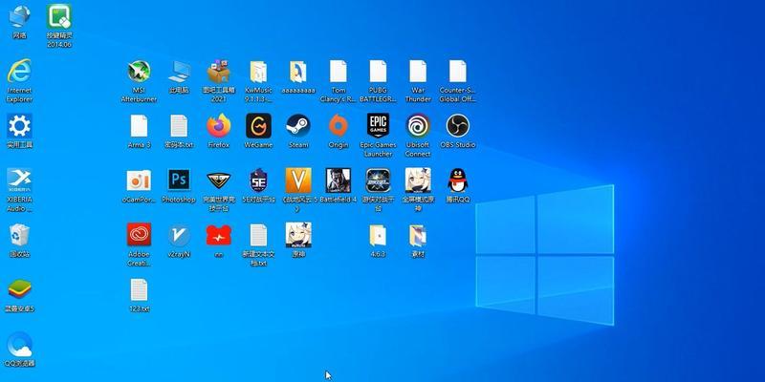
Task: Launch the Steam icon
Action: click(x=298, y=126)
